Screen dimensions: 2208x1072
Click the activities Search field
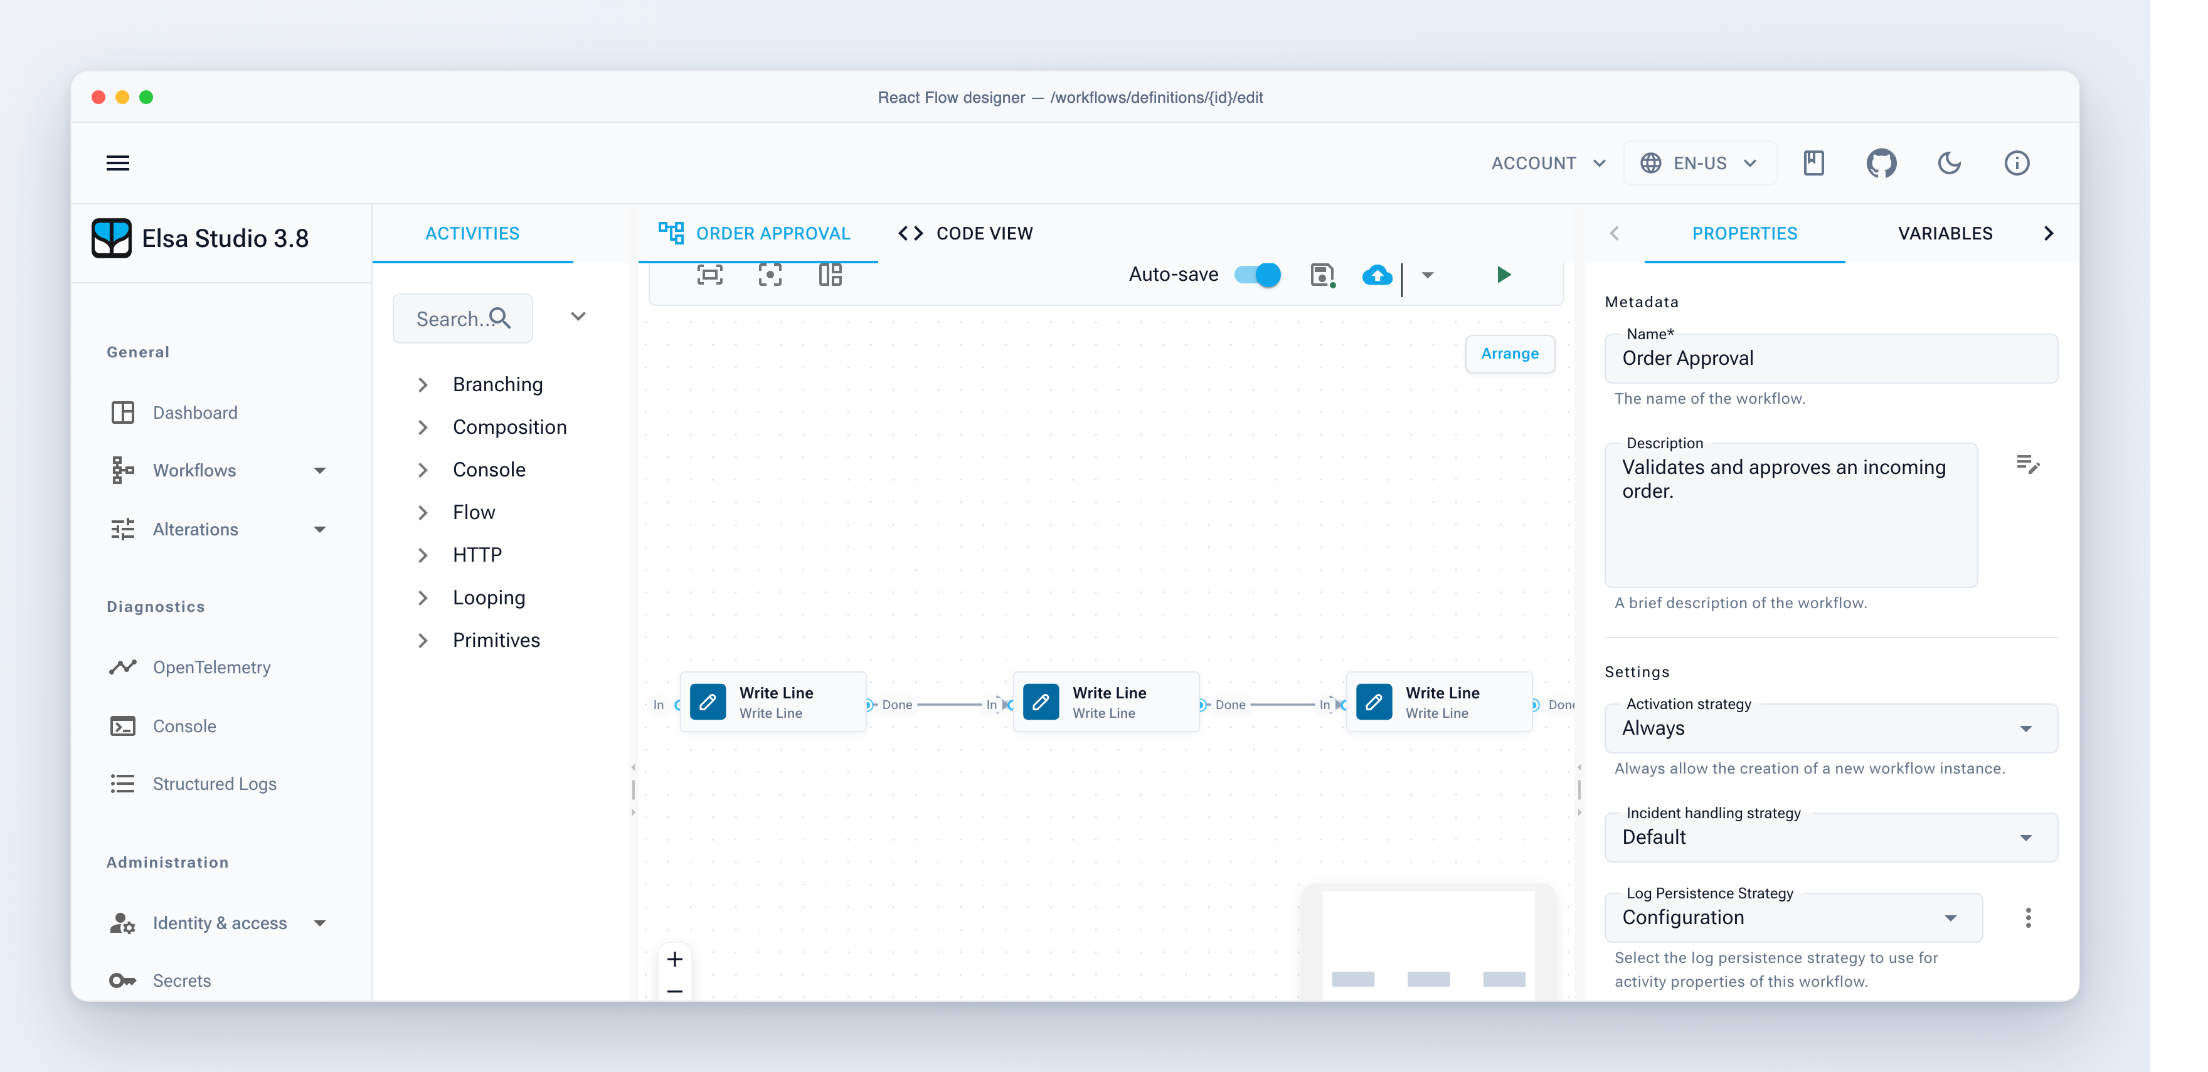tap(463, 318)
